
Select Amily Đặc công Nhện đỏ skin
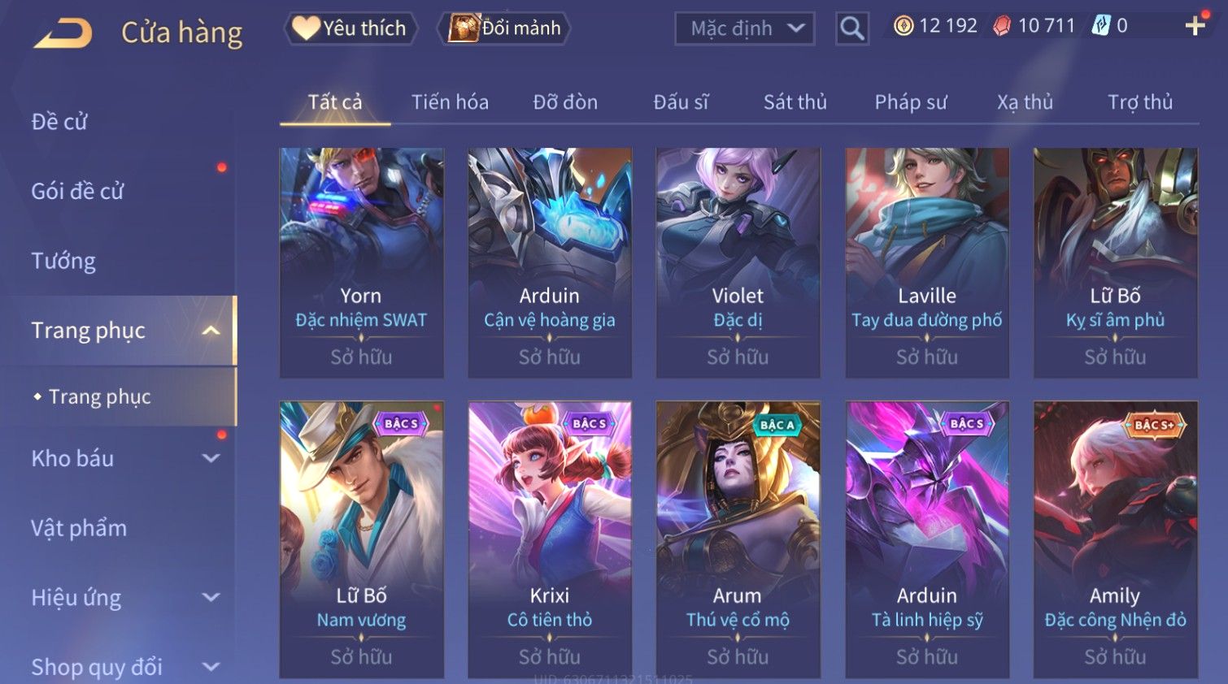(1115, 539)
